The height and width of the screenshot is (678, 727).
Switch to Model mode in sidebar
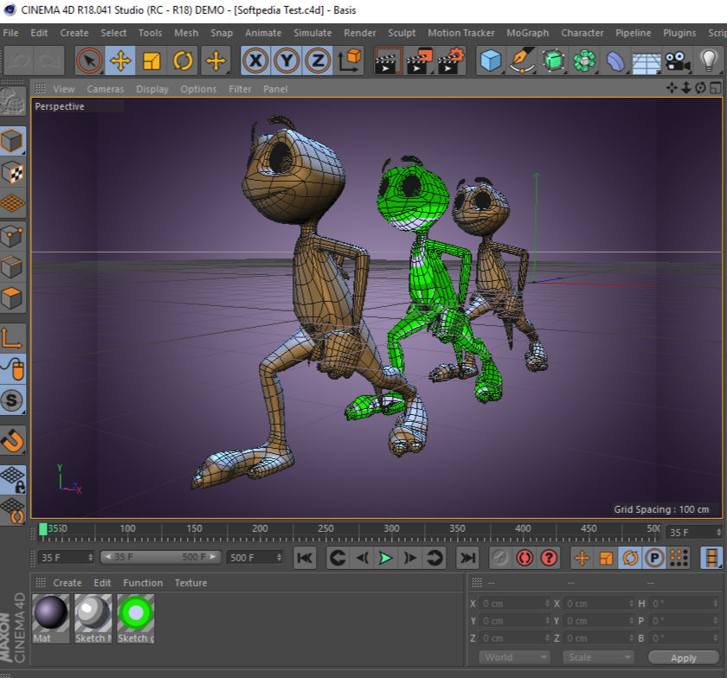[x=12, y=140]
